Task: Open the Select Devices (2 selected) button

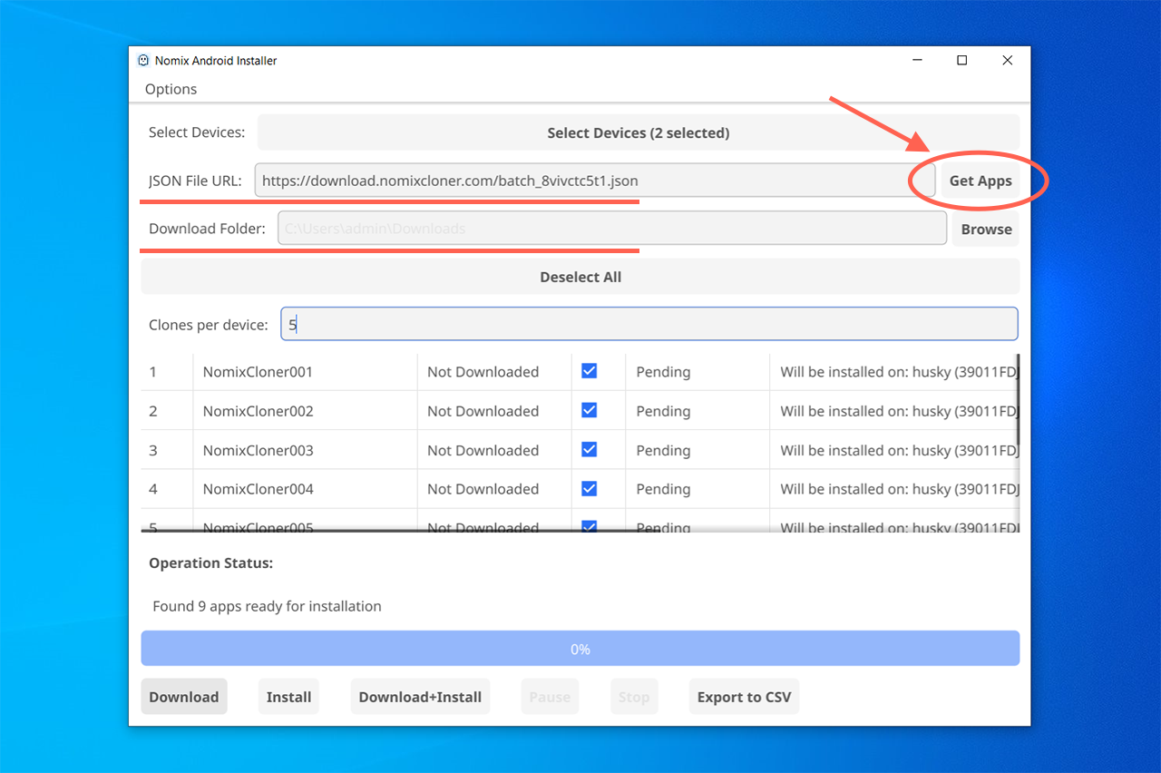Action: [639, 132]
